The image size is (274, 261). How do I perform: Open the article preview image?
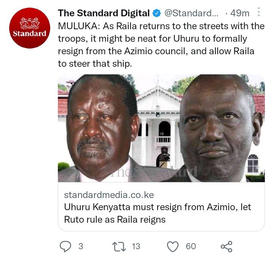(161, 128)
